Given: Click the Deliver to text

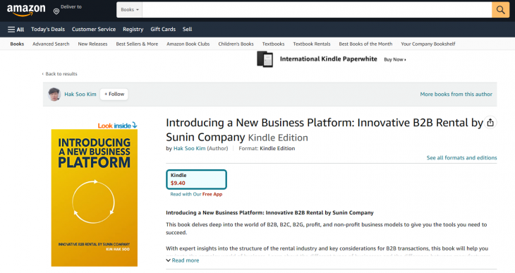Looking at the screenshot, I should pos(71,7).
